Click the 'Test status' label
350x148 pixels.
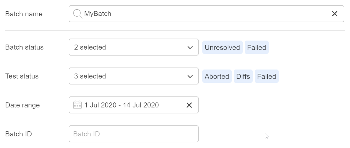click(x=22, y=76)
